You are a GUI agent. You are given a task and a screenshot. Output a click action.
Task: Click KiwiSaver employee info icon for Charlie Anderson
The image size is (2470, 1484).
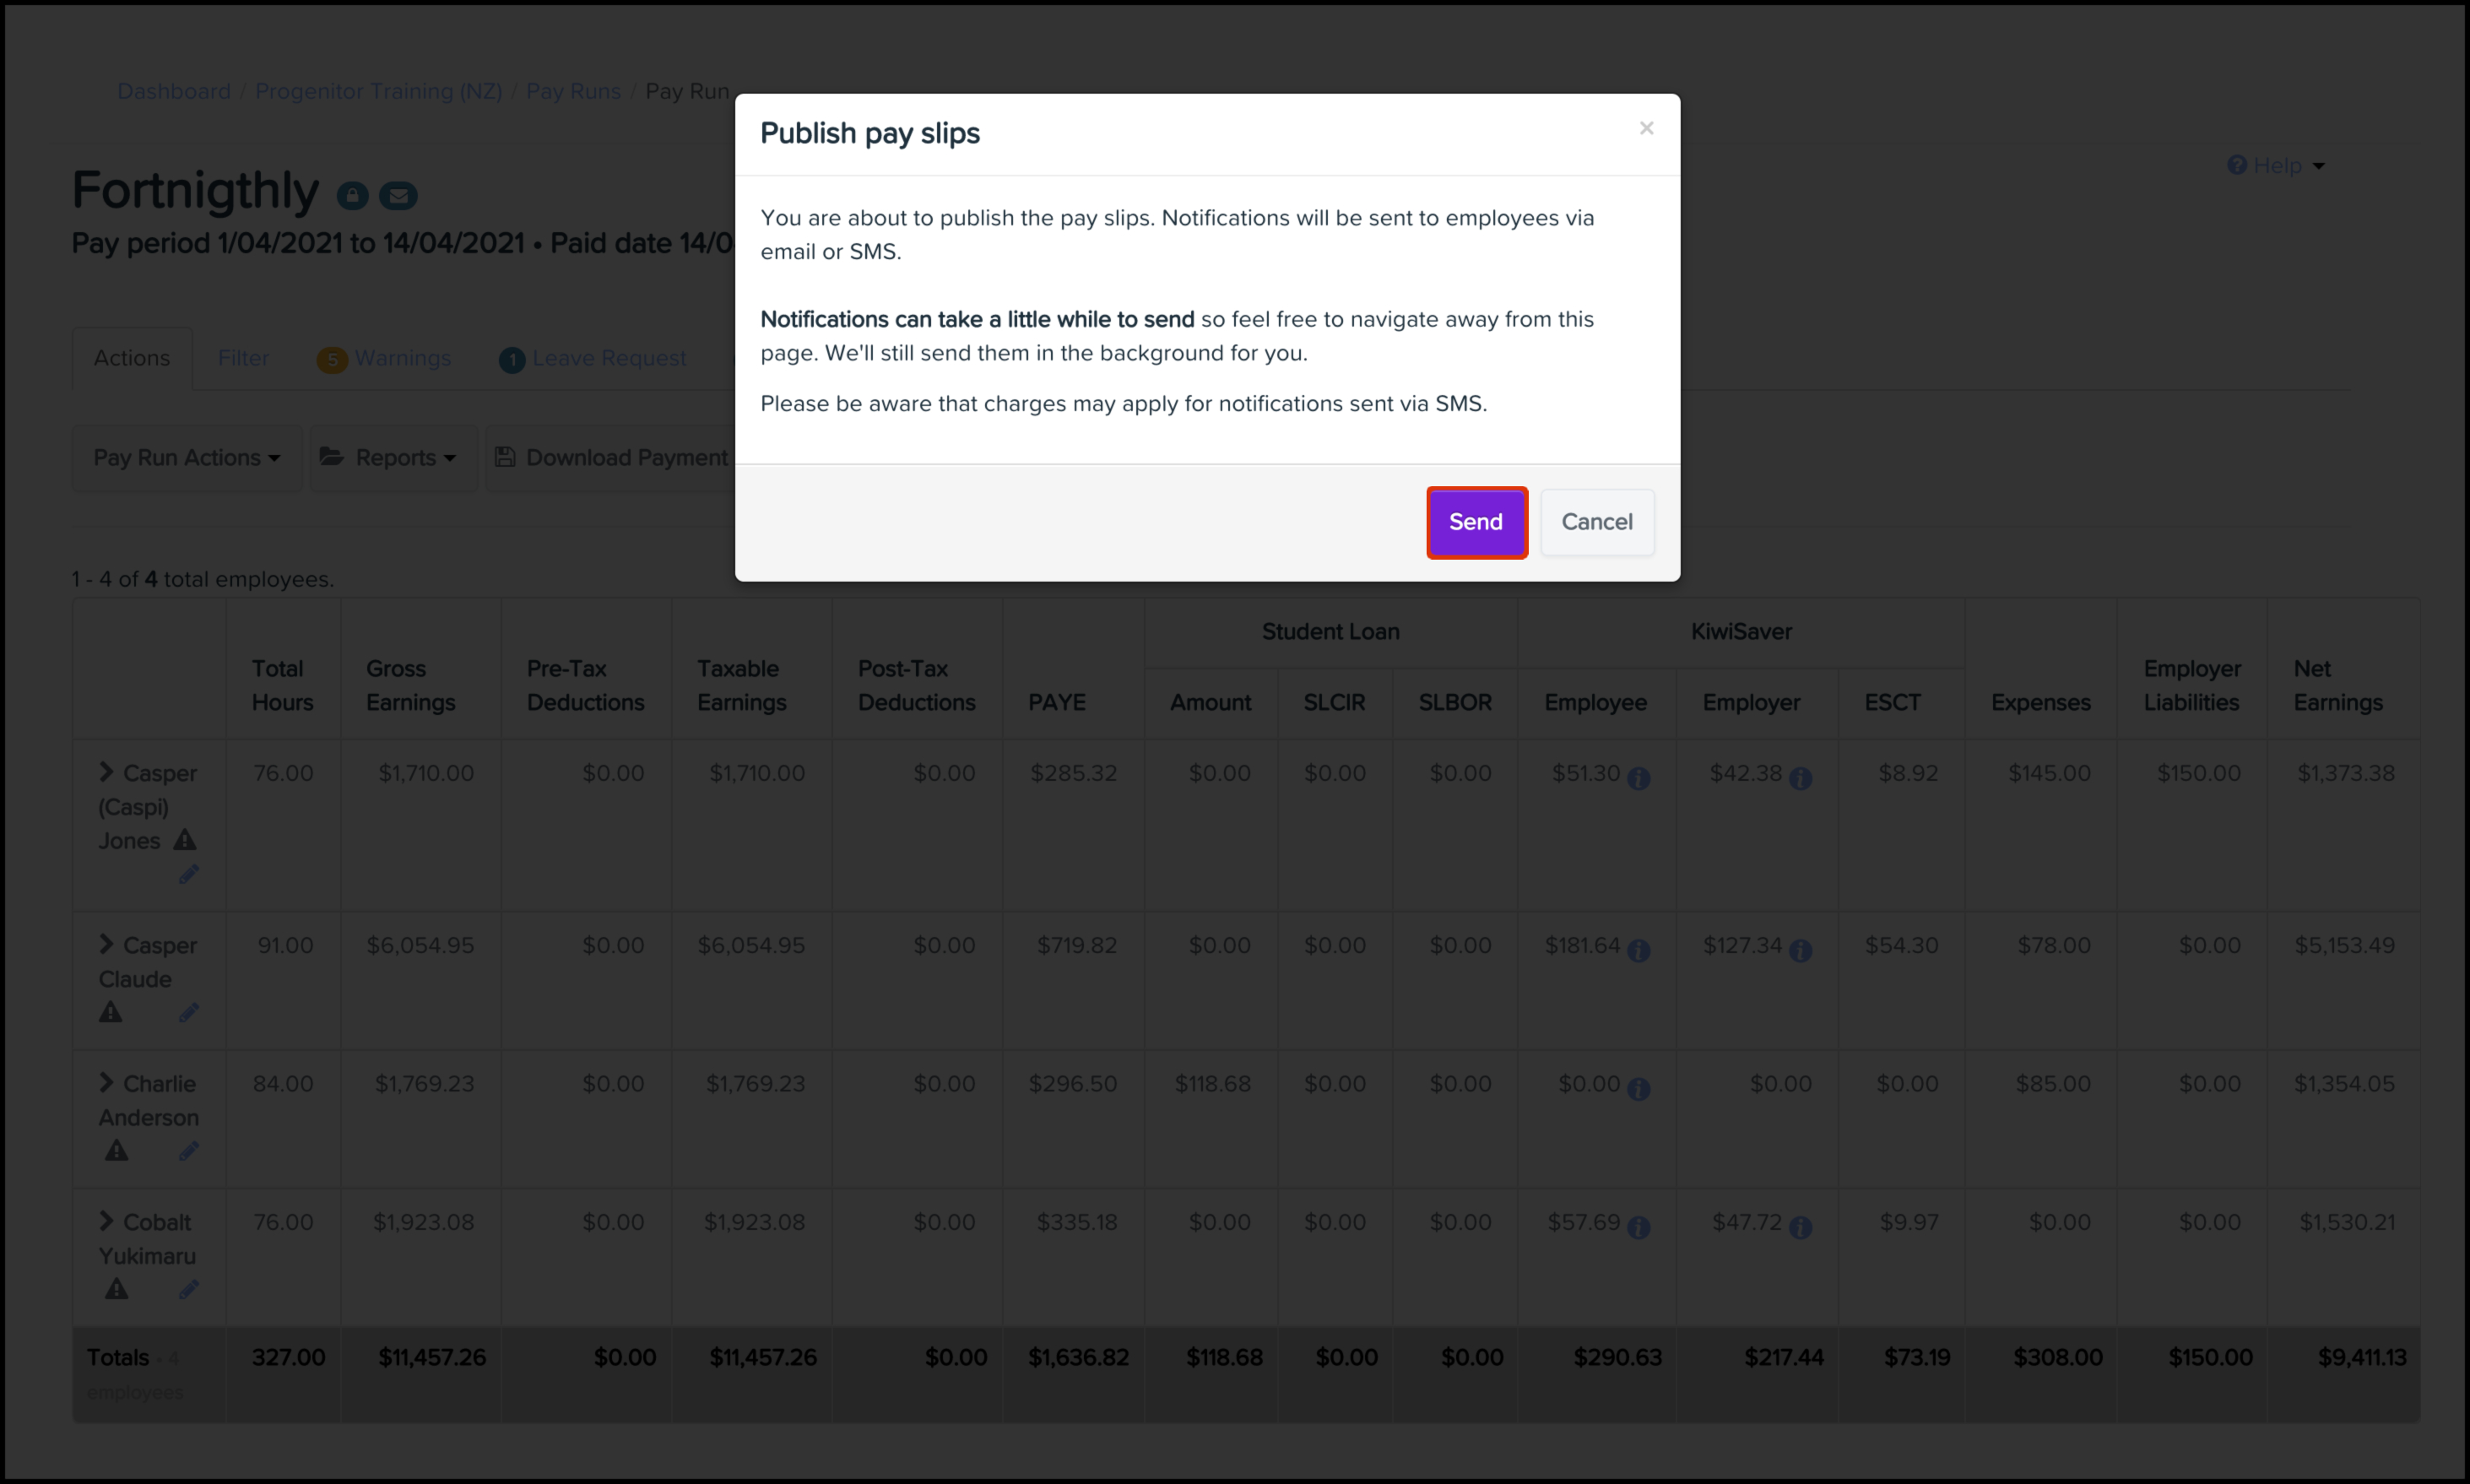1638,1089
